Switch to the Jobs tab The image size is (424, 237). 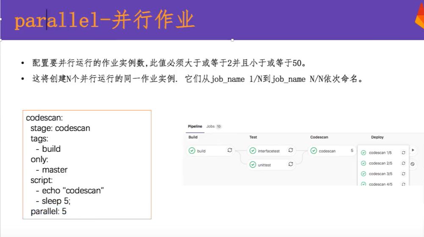(x=211, y=126)
